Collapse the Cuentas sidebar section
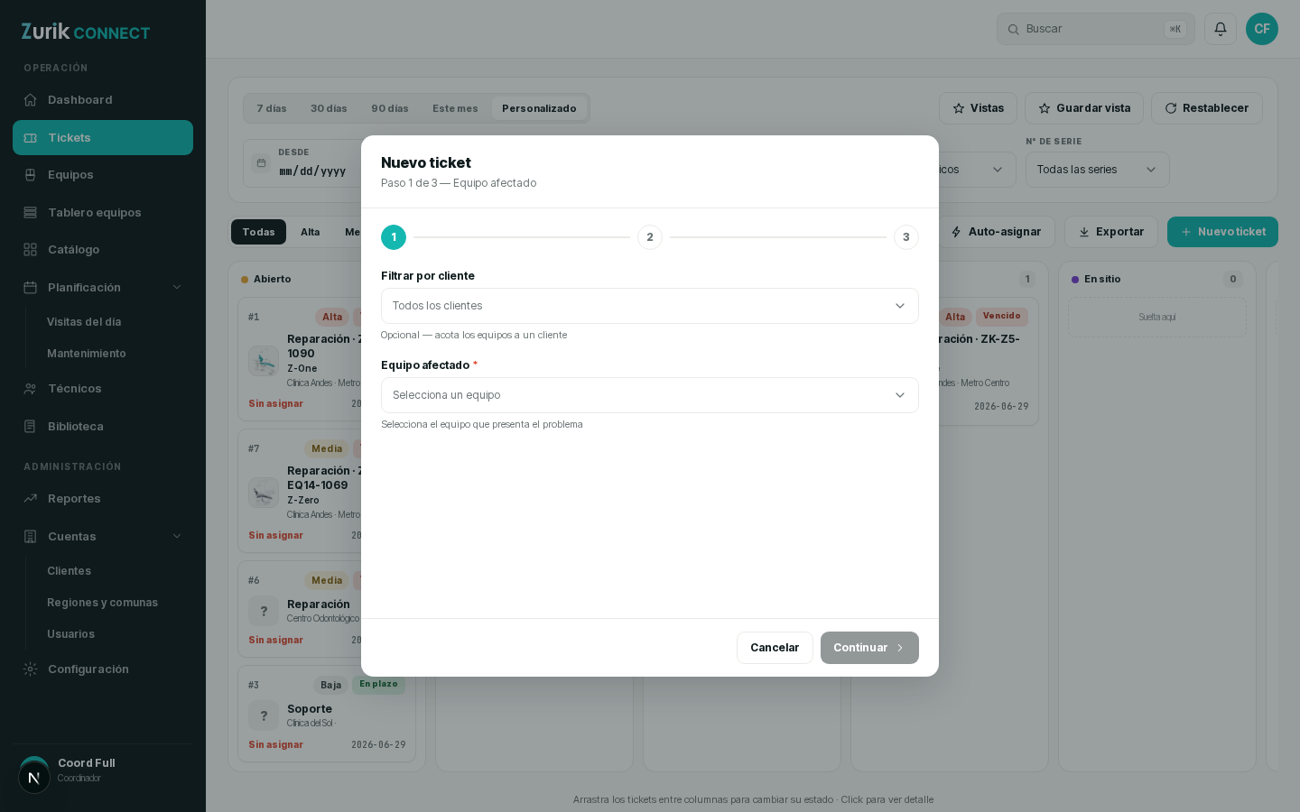Viewport: 1300px width, 812px height. 177,537
